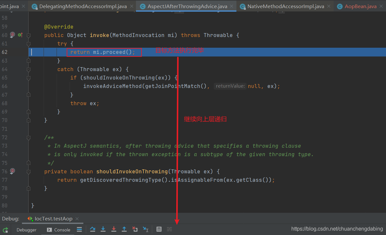Close the AspectJAfterThrowingAdvice.java tab
The image size is (386, 235).
tap(232, 6)
